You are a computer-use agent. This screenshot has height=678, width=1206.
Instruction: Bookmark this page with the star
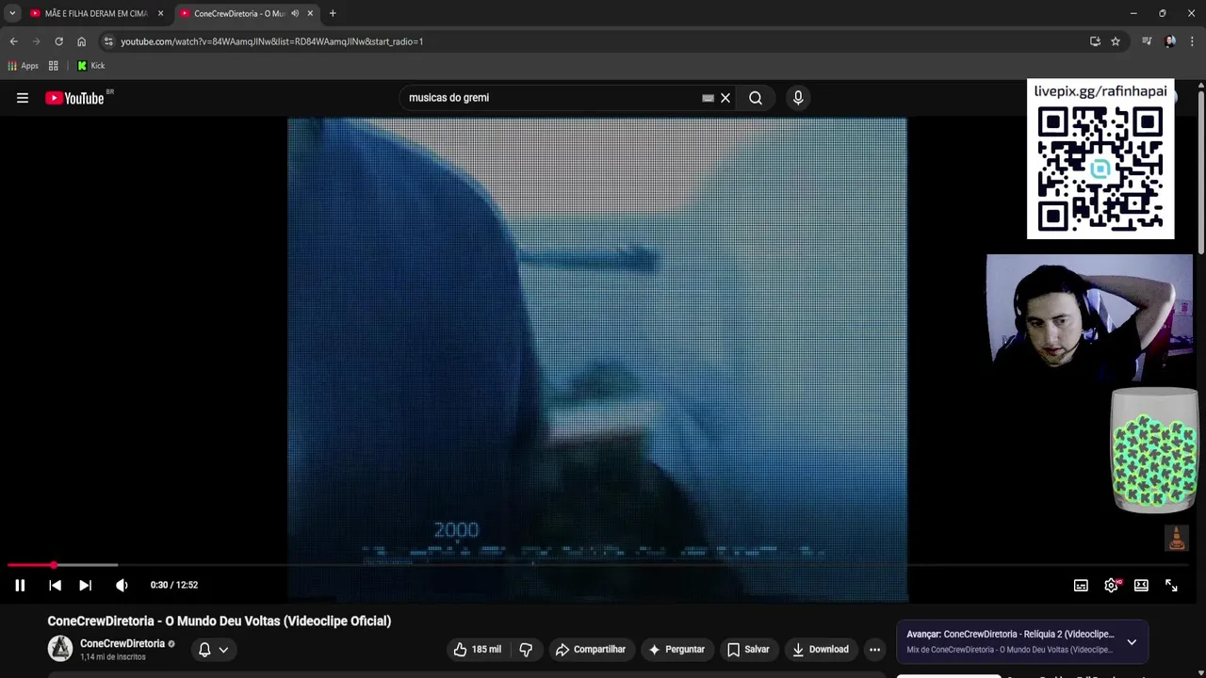click(1116, 41)
